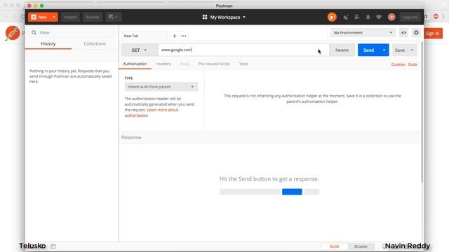This screenshot has width=449, height=252.
Task: Click the Import button
Action: [70, 17]
